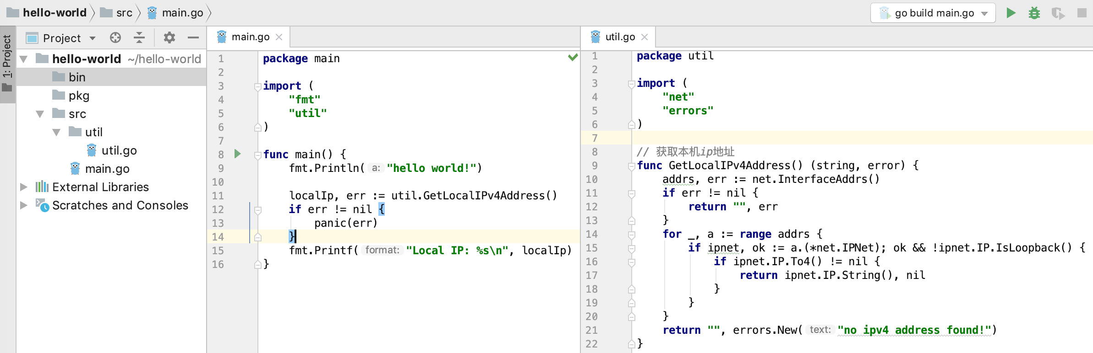
Task: Hide the Project panel with minus icon
Action: 193,37
